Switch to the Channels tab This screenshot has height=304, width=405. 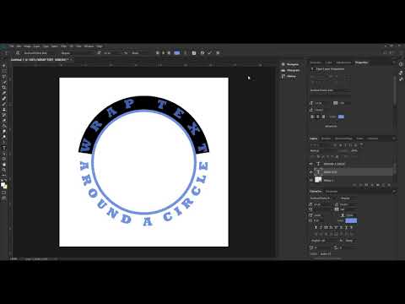[x=326, y=138]
